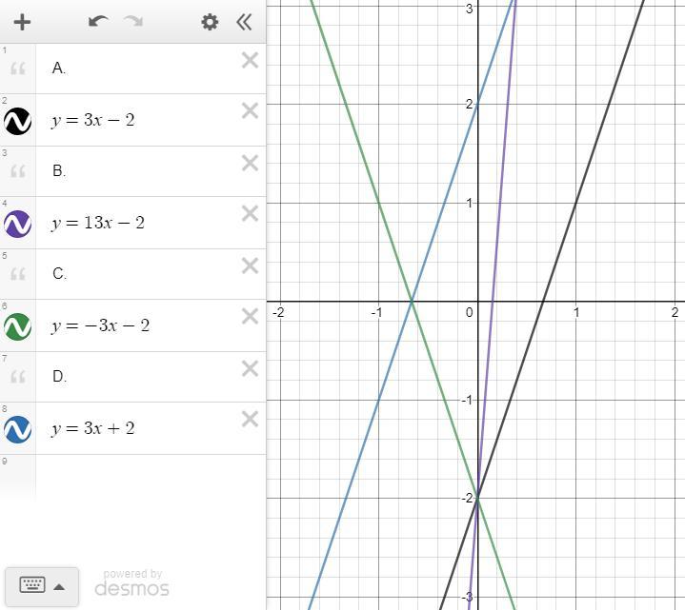Click the quote icon beside note B.
The height and width of the screenshot is (610, 685).
click(17, 171)
